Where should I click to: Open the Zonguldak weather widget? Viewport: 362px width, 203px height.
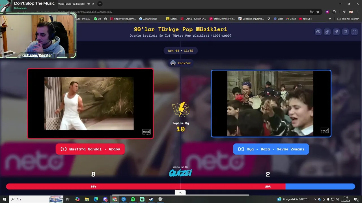point(293,199)
